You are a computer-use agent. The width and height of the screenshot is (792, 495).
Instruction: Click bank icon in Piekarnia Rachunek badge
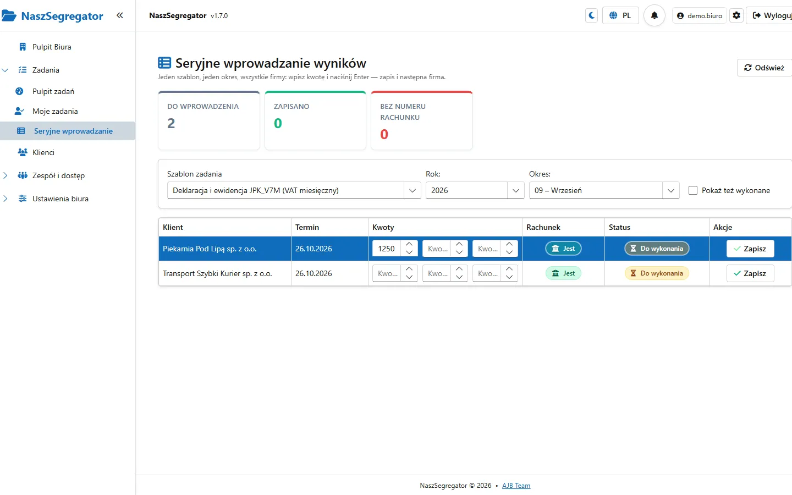click(x=555, y=249)
